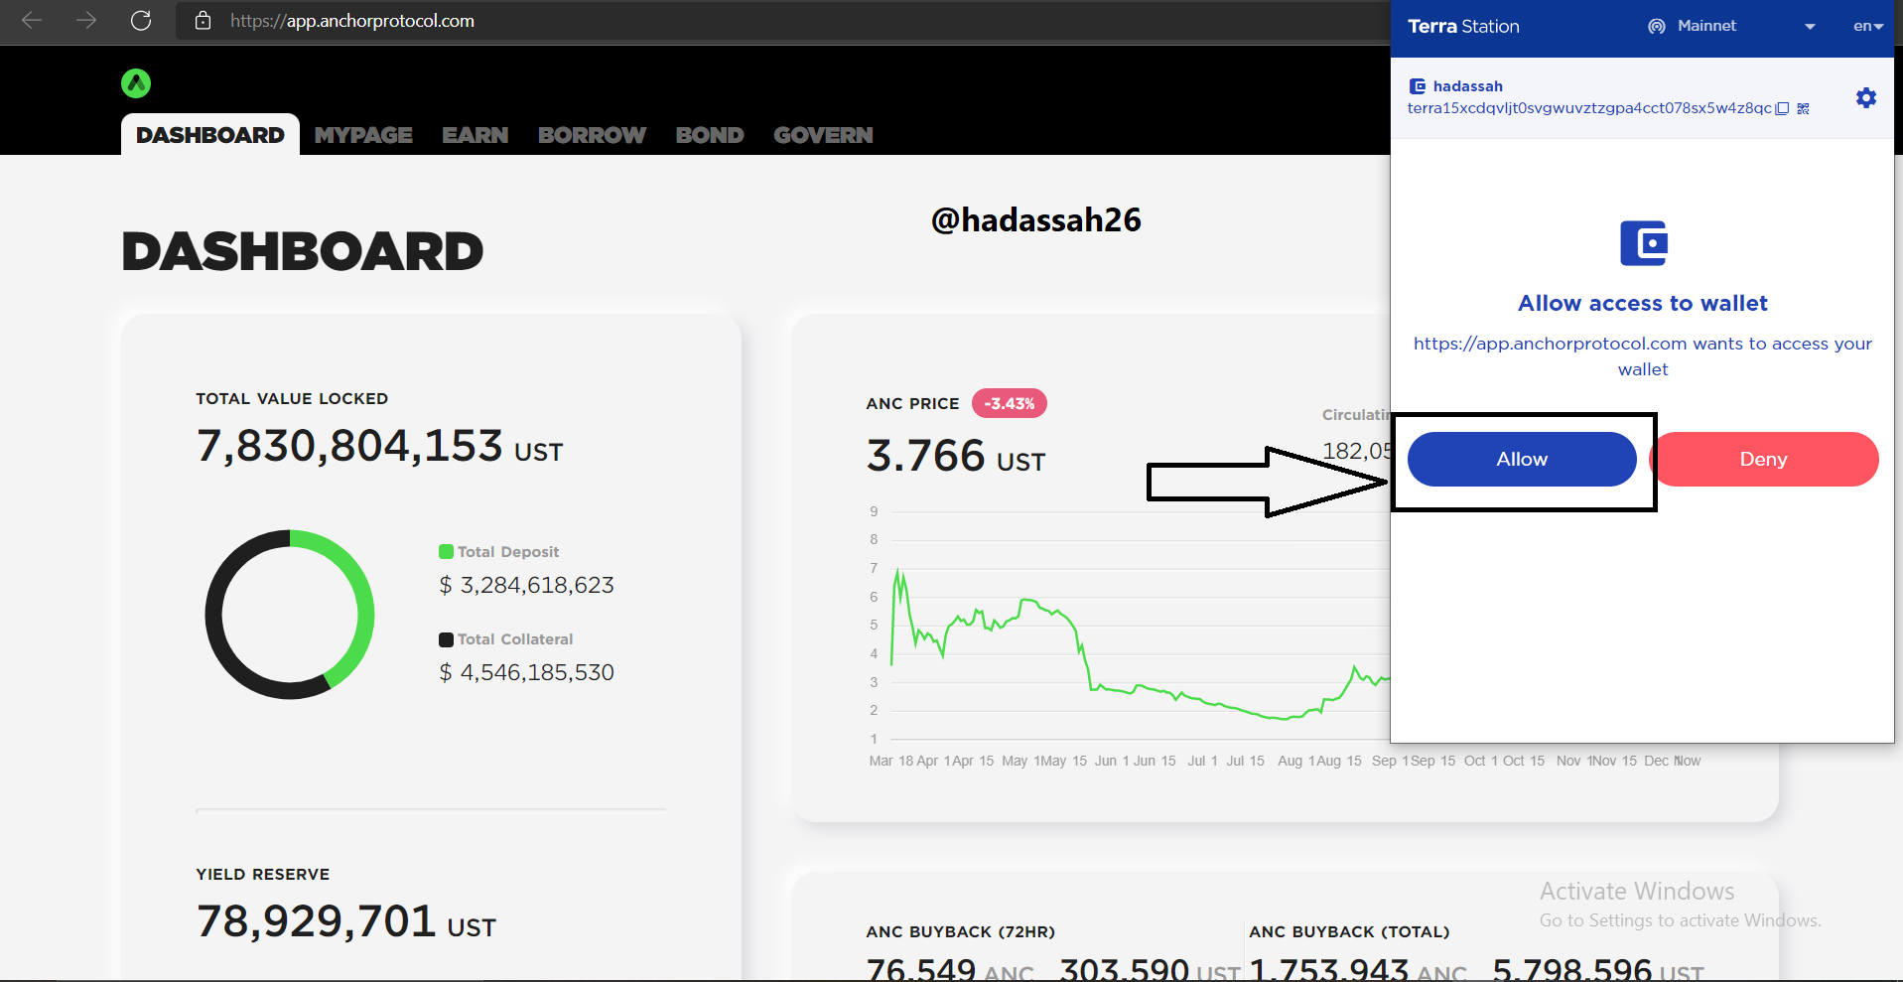Click the black Total Collateral legend swatch
Screen dimensions: 1903x982
pyautogui.click(x=447, y=639)
